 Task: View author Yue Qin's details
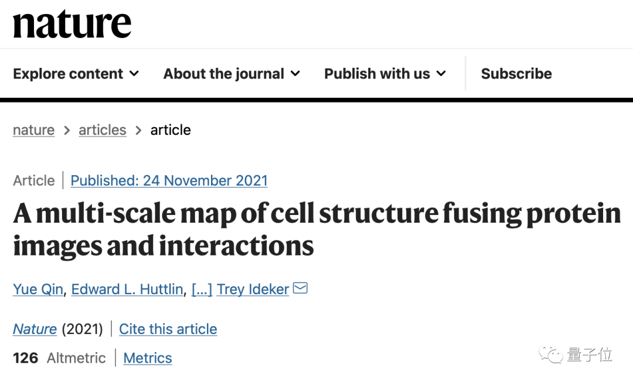(x=38, y=289)
